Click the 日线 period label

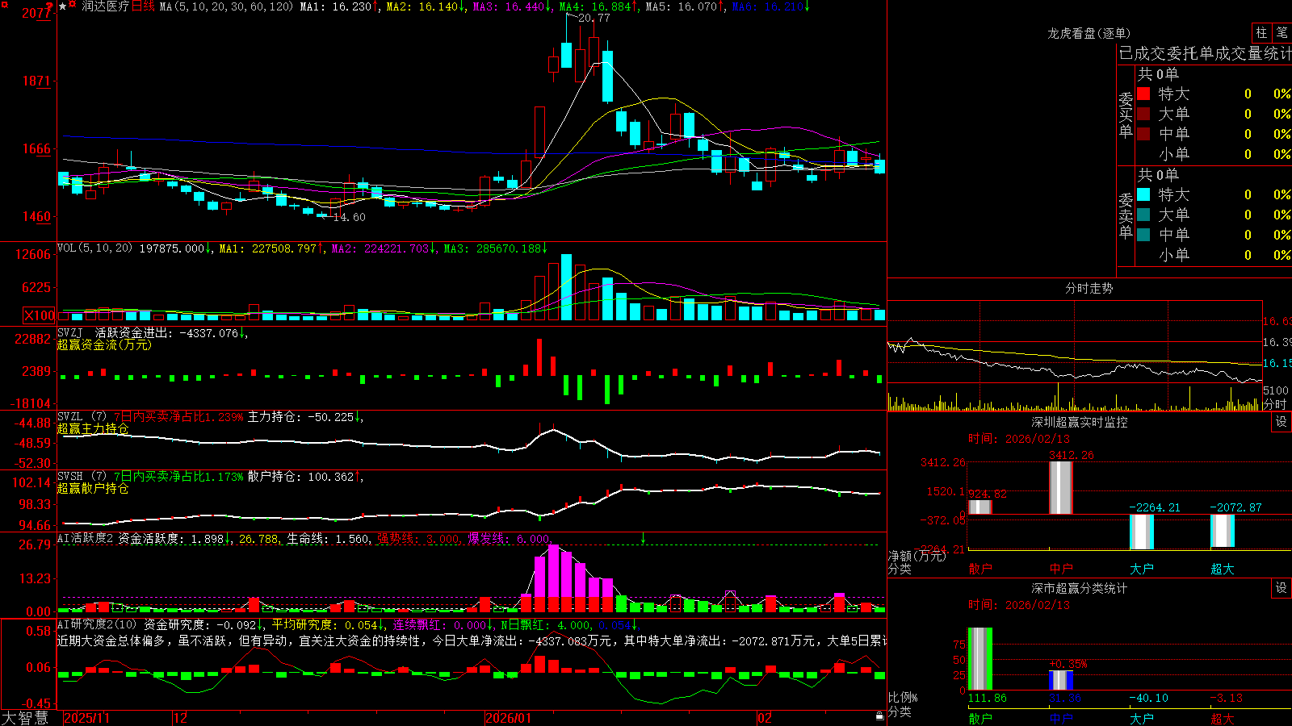point(143,6)
